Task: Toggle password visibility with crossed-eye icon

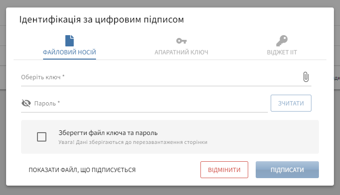Action: click(x=27, y=103)
